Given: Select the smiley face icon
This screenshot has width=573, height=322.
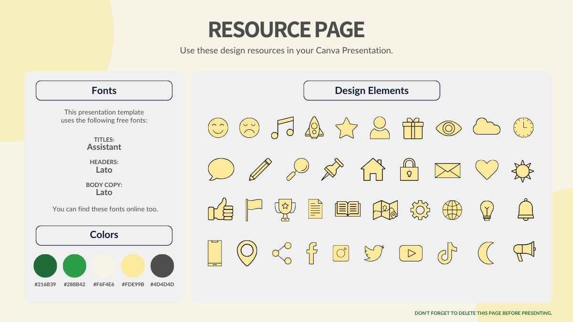Looking at the screenshot, I should pyautogui.click(x=218, y=128).
